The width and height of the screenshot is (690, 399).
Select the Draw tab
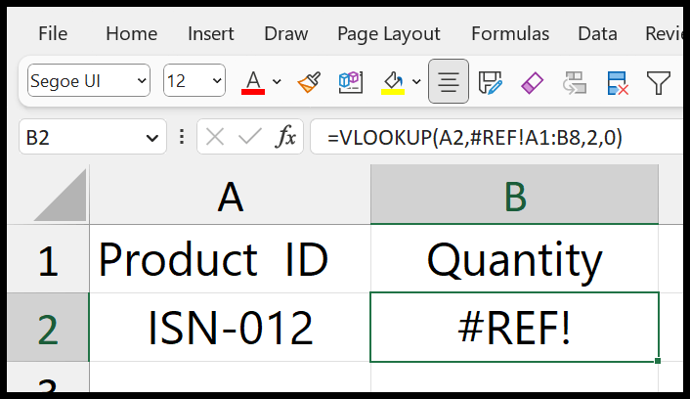(x=286, y=34)
